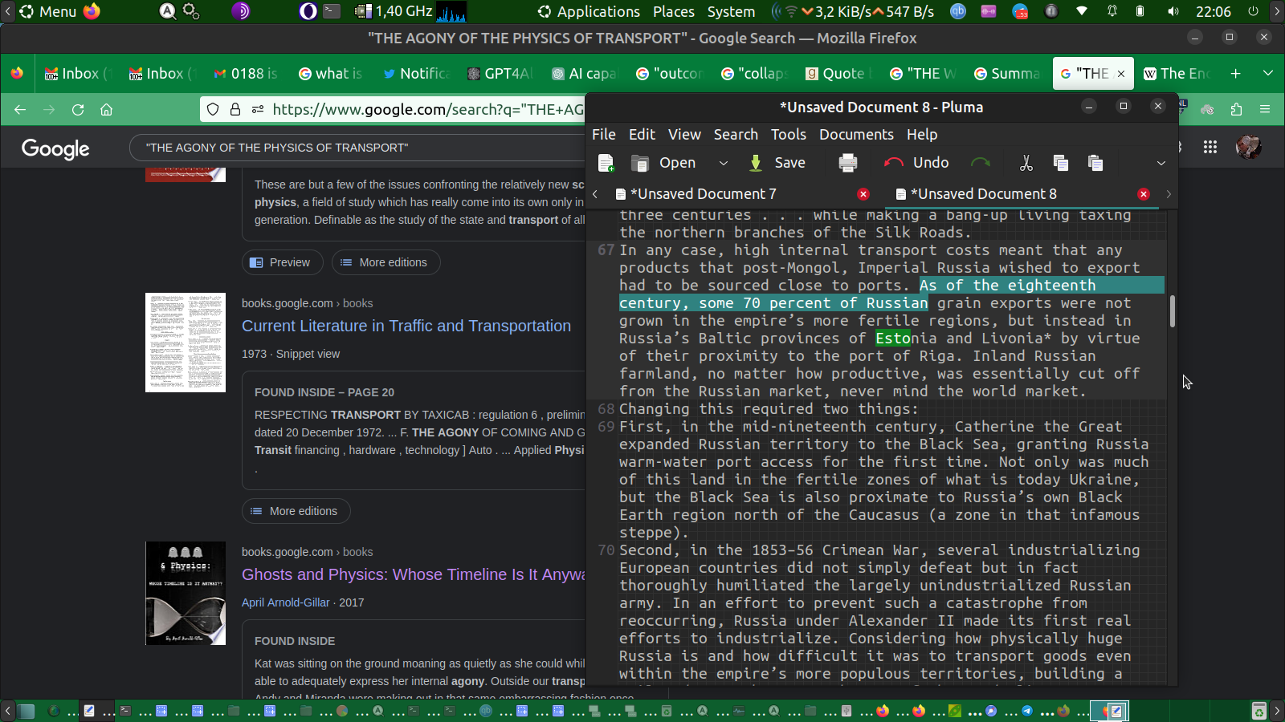Click the Redo arrow icon
The width and height of the screenshot is (1285, 722).
[980, 163]
